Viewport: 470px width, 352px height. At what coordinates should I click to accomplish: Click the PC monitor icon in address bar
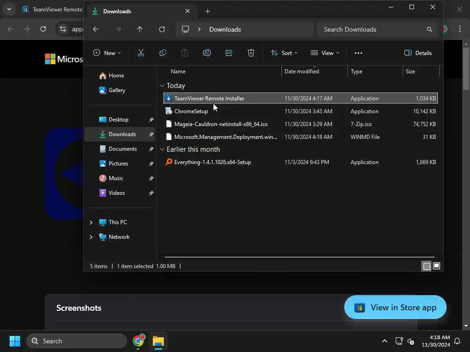pyautogui.click(x=185, y=29)
